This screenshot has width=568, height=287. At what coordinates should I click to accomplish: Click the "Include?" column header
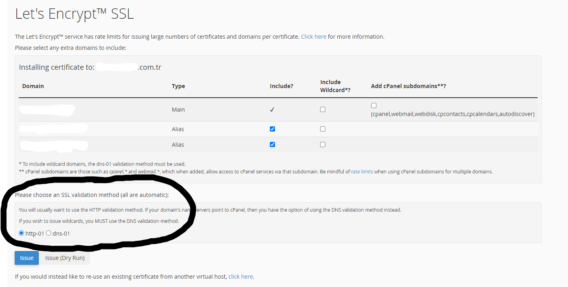click(281, 86)
